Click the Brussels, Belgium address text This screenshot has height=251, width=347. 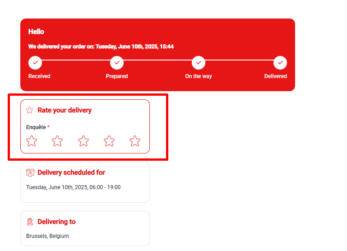[47, 236]
